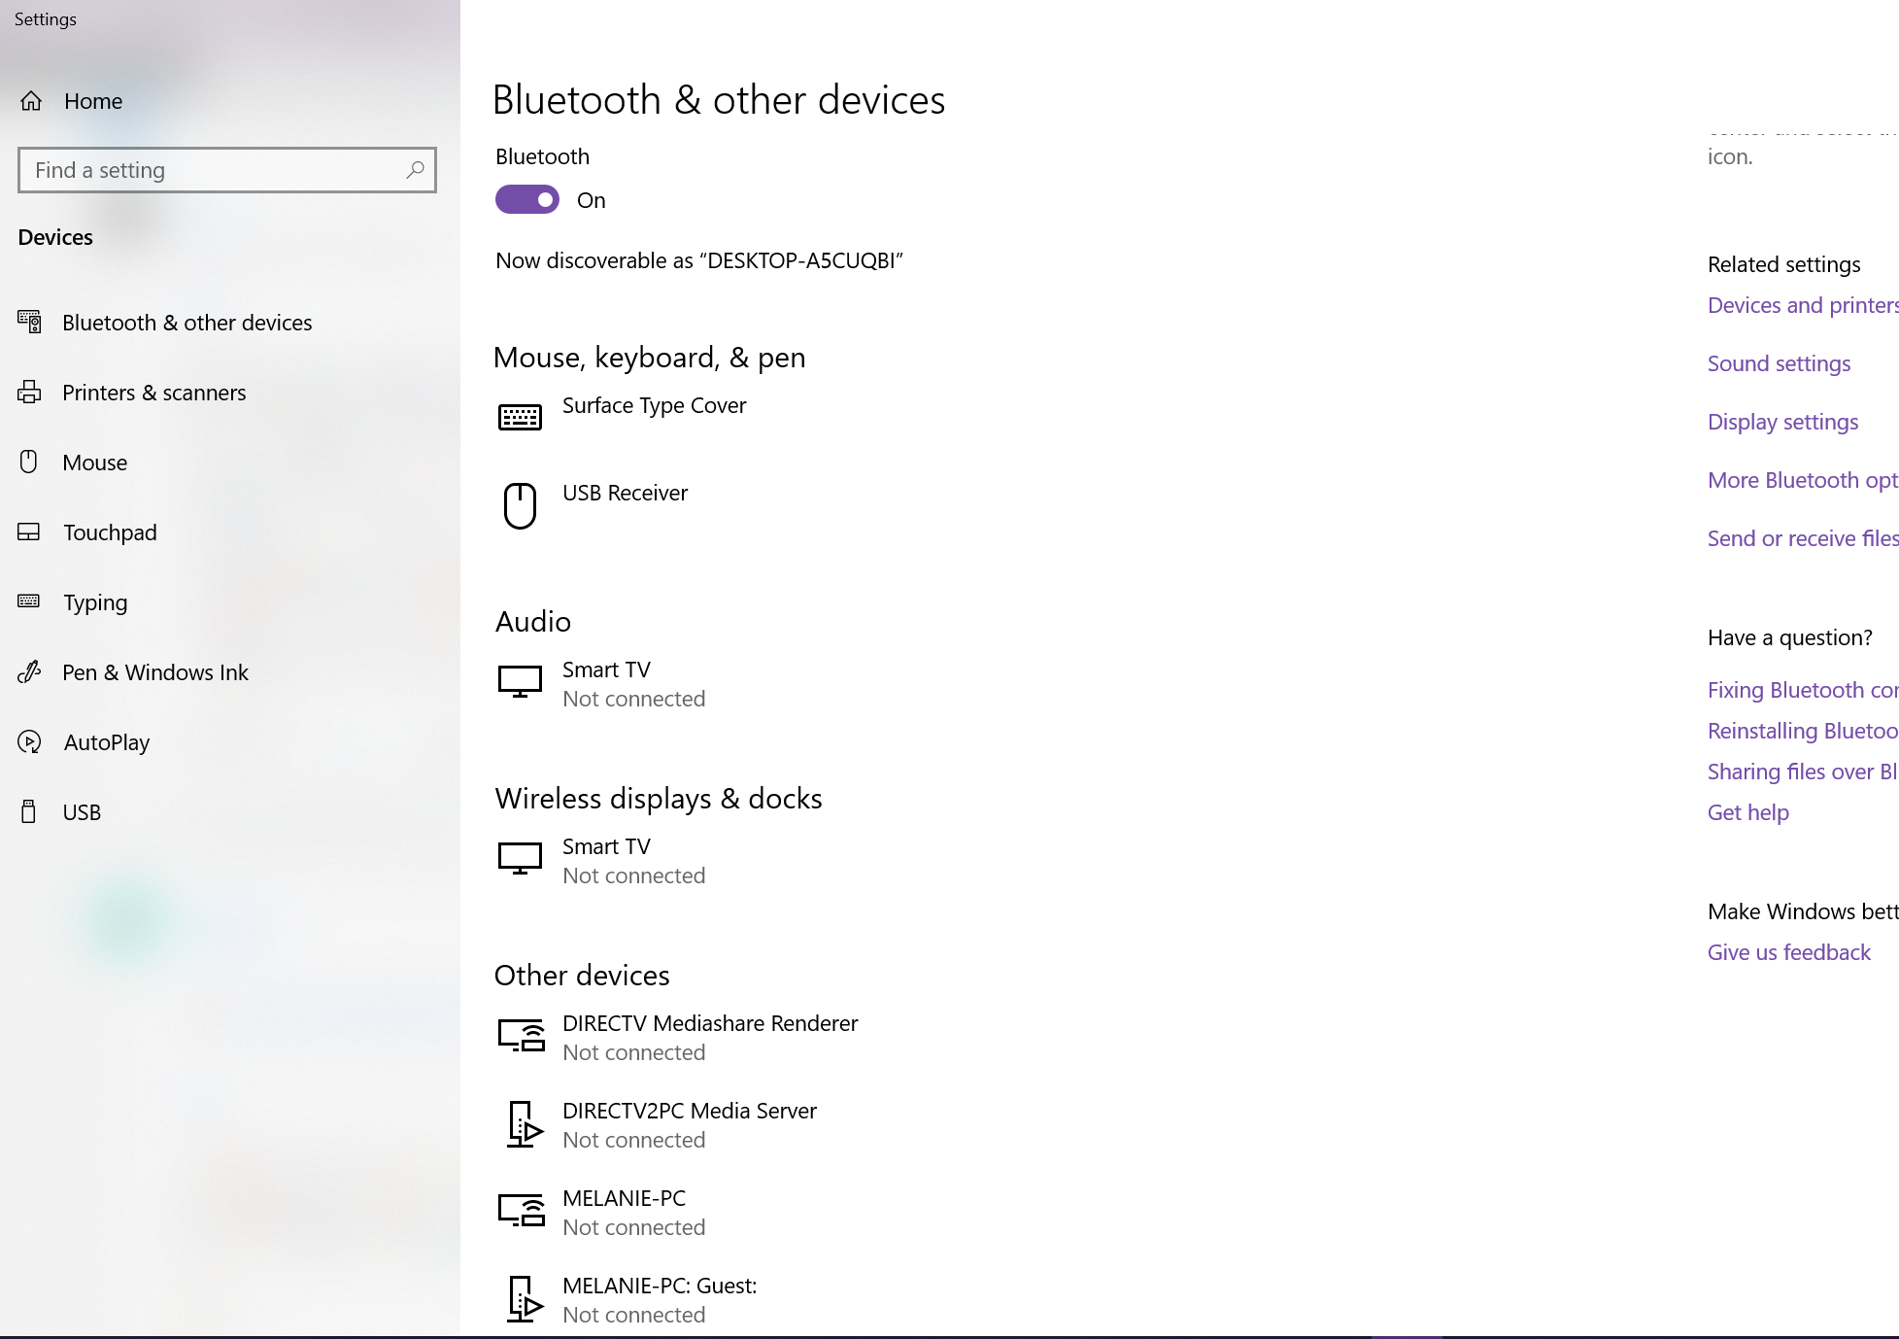1899x1339 pixels.
Task: Open Sound settings link
Action: 1779,363
